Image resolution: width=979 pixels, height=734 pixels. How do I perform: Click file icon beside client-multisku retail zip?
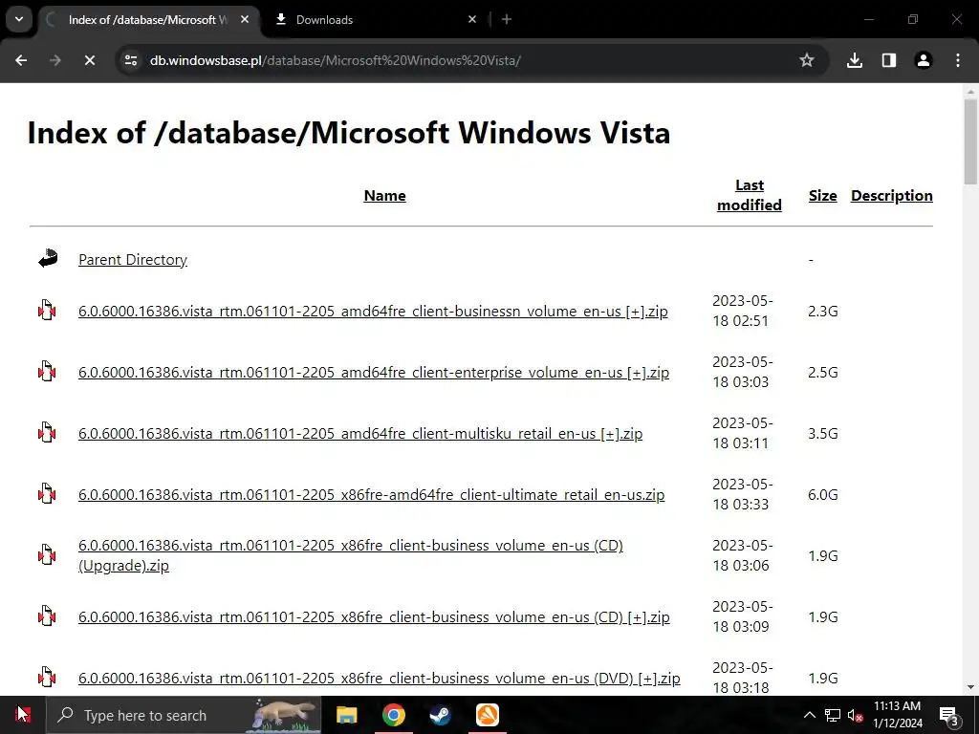[x=47, y=432]
